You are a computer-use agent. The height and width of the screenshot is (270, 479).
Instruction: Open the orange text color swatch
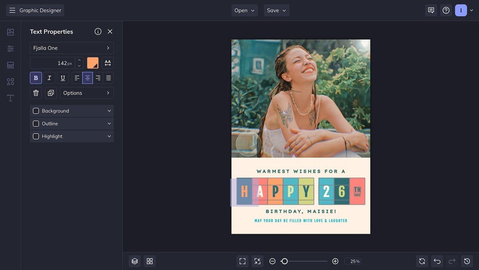click(x=93, y=63)
